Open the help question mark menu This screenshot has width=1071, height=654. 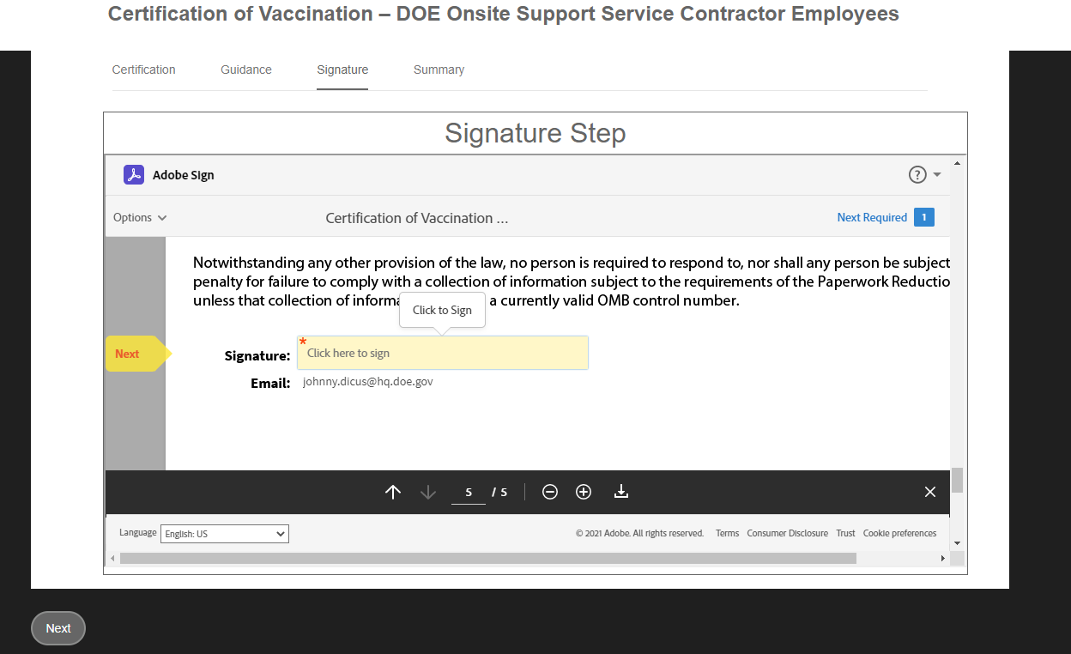(x=917, y=175)
